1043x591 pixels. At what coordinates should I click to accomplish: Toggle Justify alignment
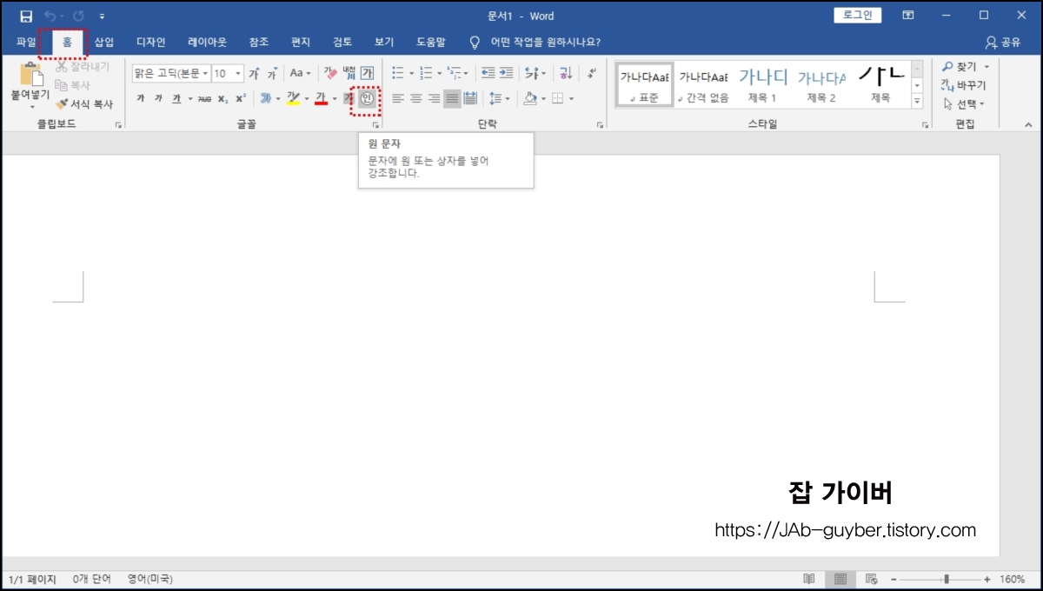452,99
